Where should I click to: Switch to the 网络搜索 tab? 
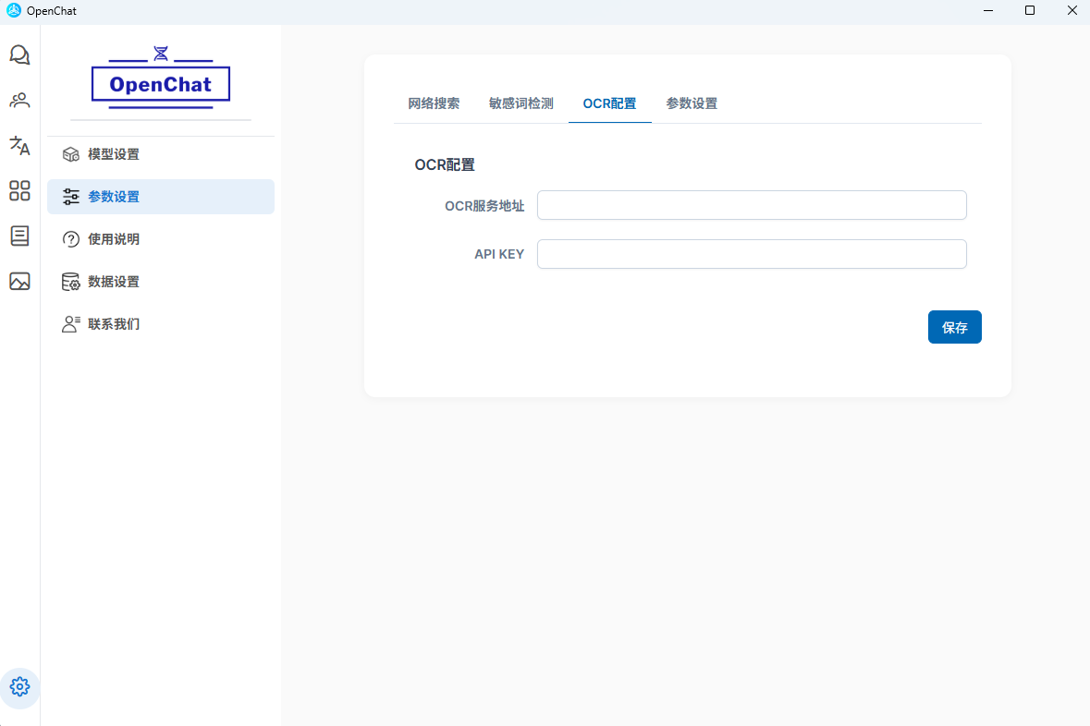point(434,103)
